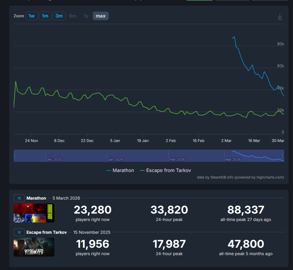Select the max zoom range

101,16
